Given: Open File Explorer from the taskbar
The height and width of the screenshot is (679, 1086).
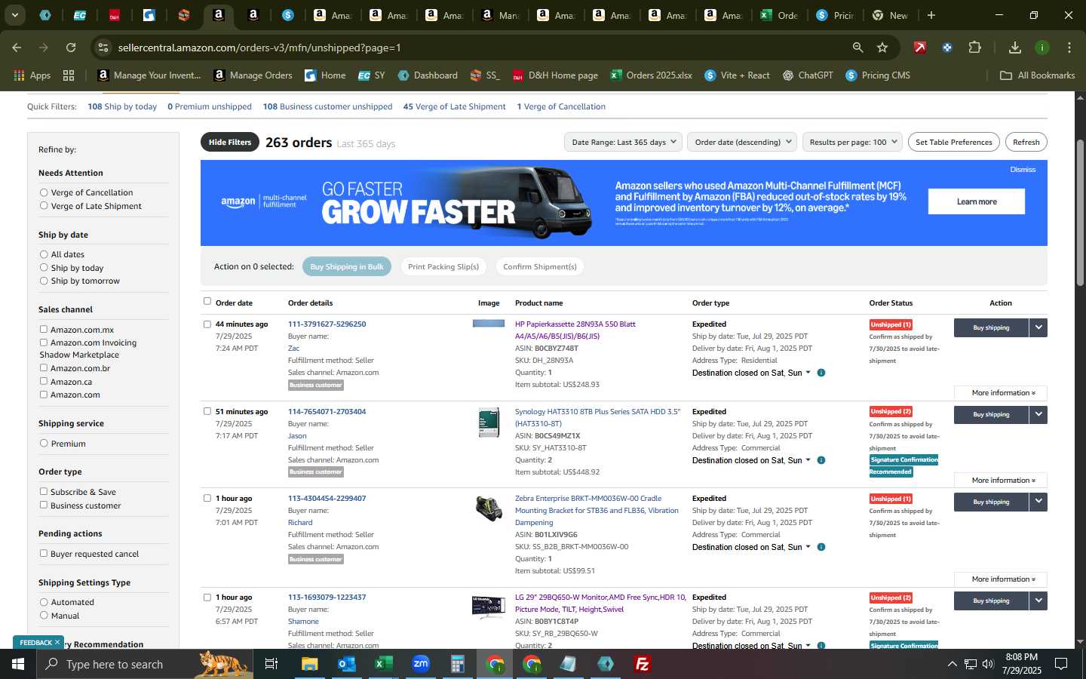Looking at the screenshot, I should coord(309,664).
